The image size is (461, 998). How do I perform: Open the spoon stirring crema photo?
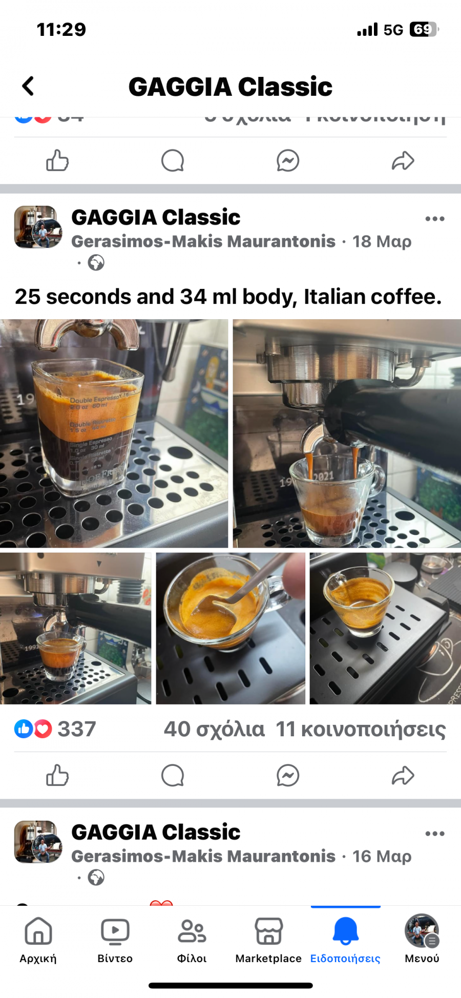[x=230, y=628]
